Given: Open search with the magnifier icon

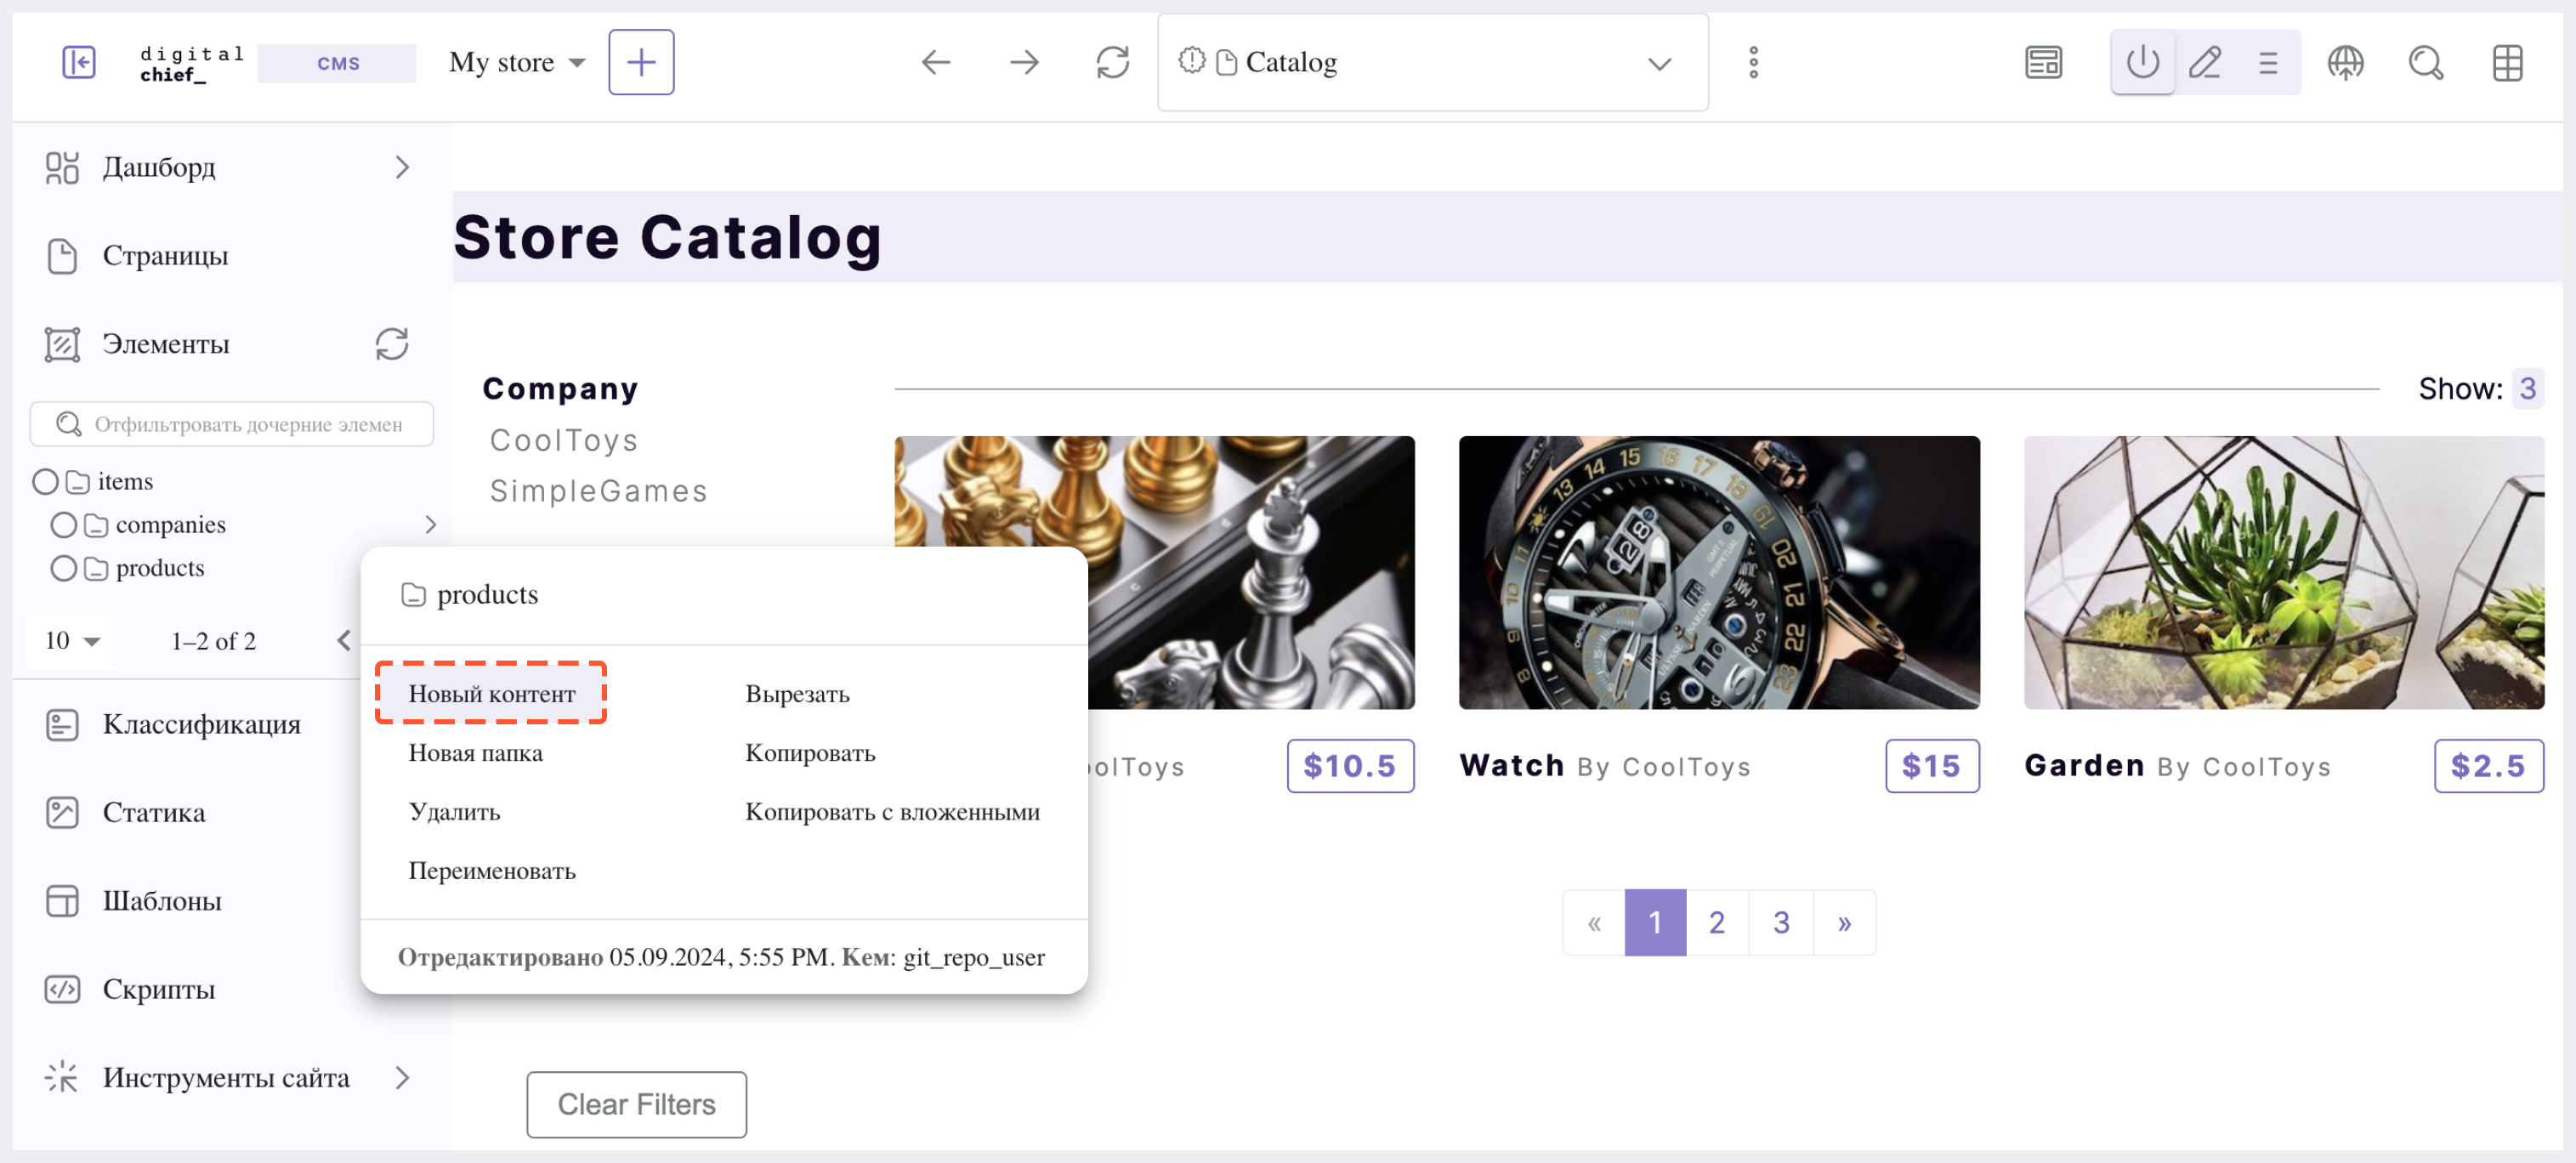Looking at the screenshot, I should point(2426,63).
